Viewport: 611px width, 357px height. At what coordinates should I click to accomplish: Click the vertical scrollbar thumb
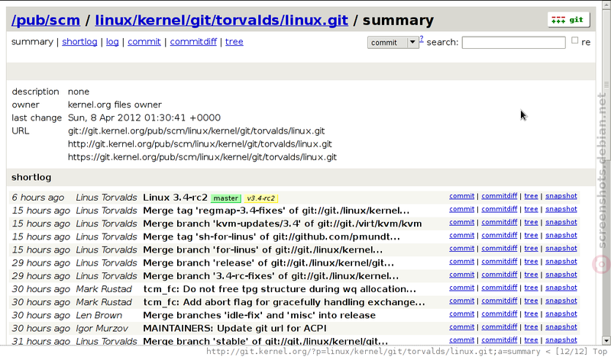coord(606,85)
